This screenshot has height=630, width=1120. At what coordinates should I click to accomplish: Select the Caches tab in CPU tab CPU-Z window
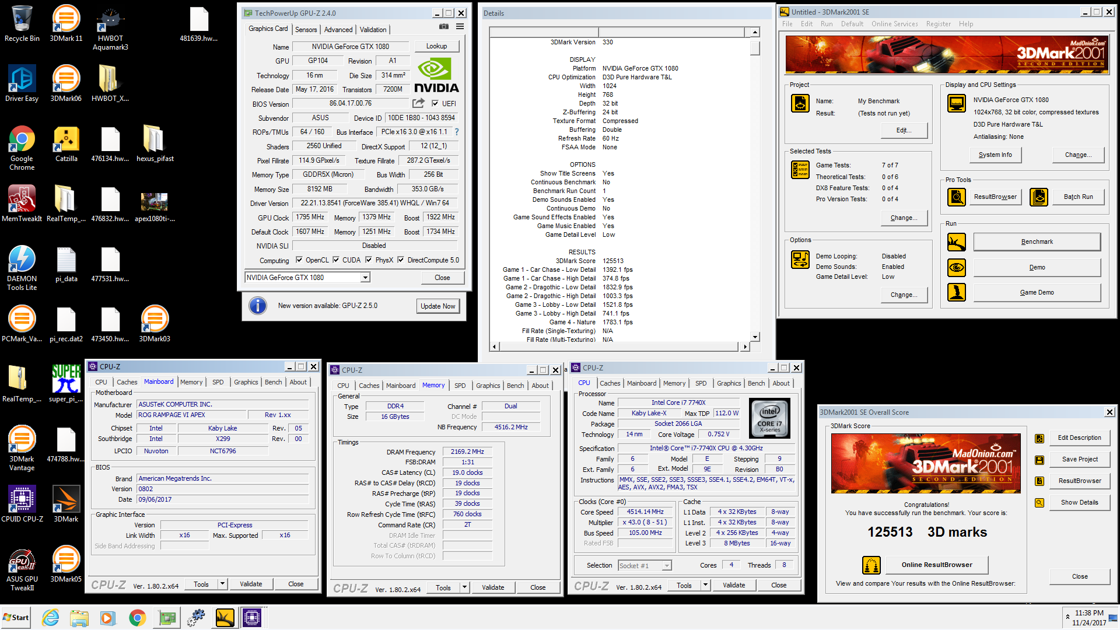610,383
